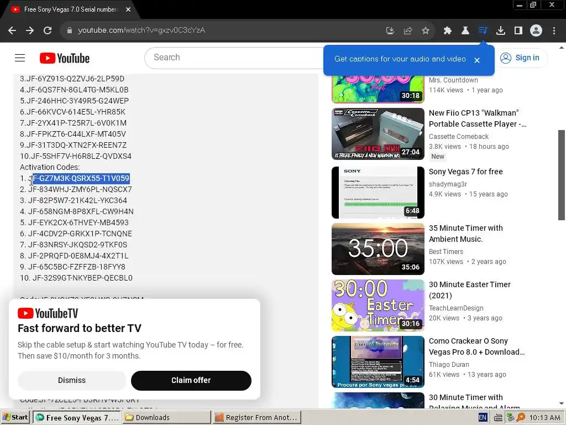Image resolution: width=566 pixels, height=425 pixels.
Task: Open YouTube hamburger guide menu
Action: coord(20,58)
